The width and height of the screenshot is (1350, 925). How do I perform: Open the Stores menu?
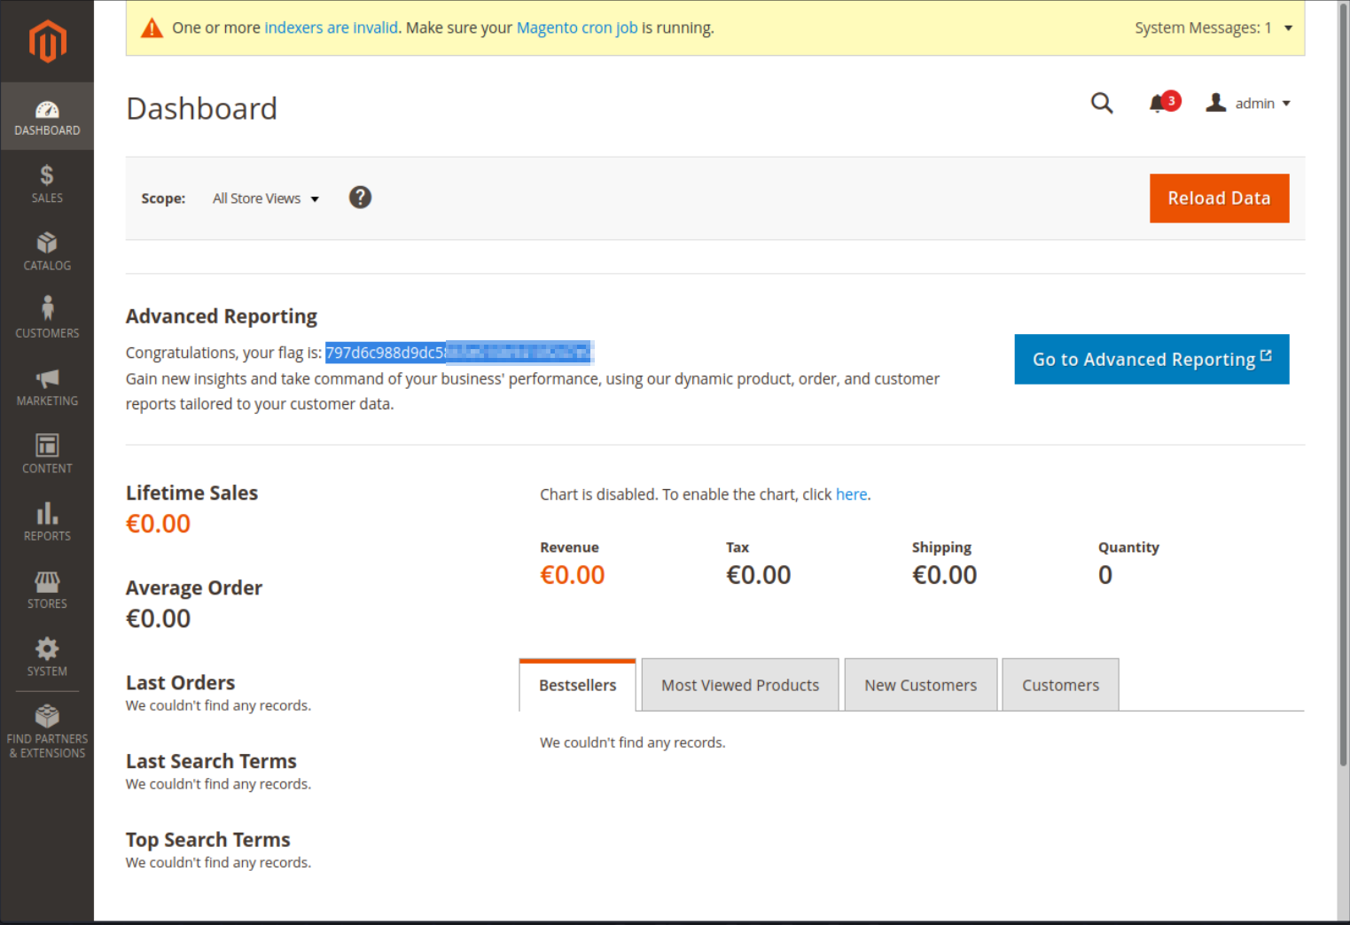pos(47,590)
